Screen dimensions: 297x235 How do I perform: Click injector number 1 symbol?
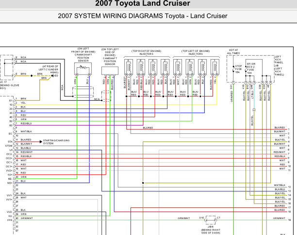[215, 67]
